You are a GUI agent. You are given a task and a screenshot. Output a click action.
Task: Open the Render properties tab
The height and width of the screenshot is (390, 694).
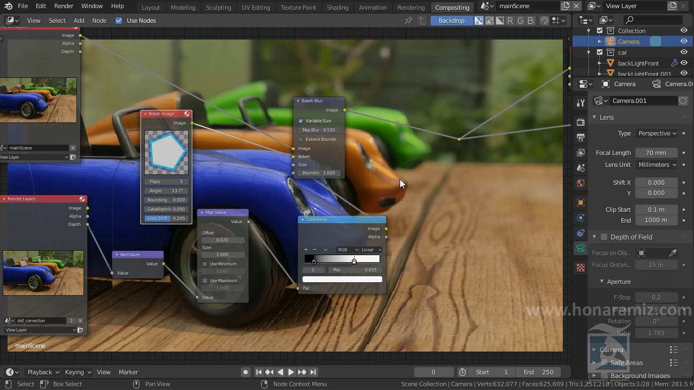click(581, 122)
